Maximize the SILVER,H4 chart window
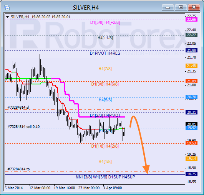This screenshot has height=195, width=204. point(181,7)
